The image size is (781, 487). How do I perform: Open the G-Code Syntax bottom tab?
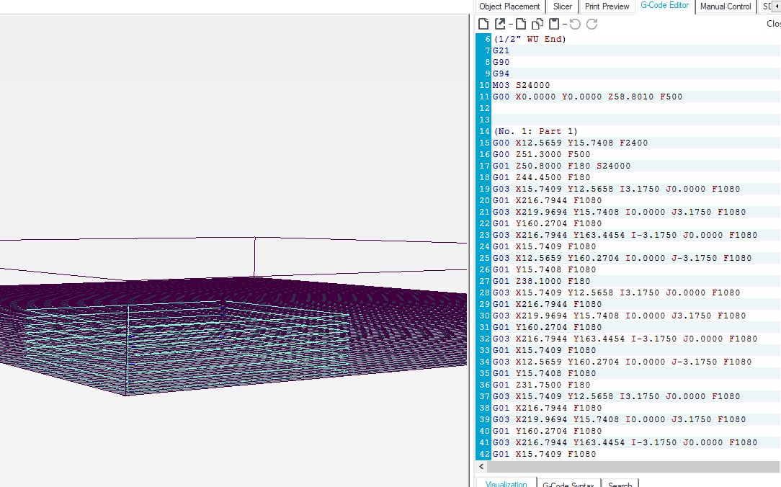click(568, 483)
